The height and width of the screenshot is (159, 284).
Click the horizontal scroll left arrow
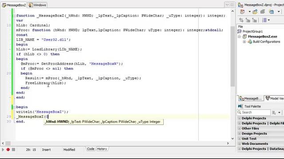coord(3,143)
